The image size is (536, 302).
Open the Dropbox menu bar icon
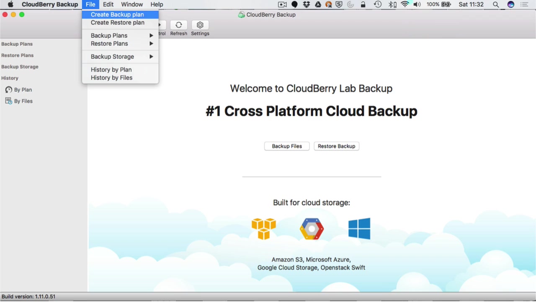pyautogui.click(x=307, y=5)
